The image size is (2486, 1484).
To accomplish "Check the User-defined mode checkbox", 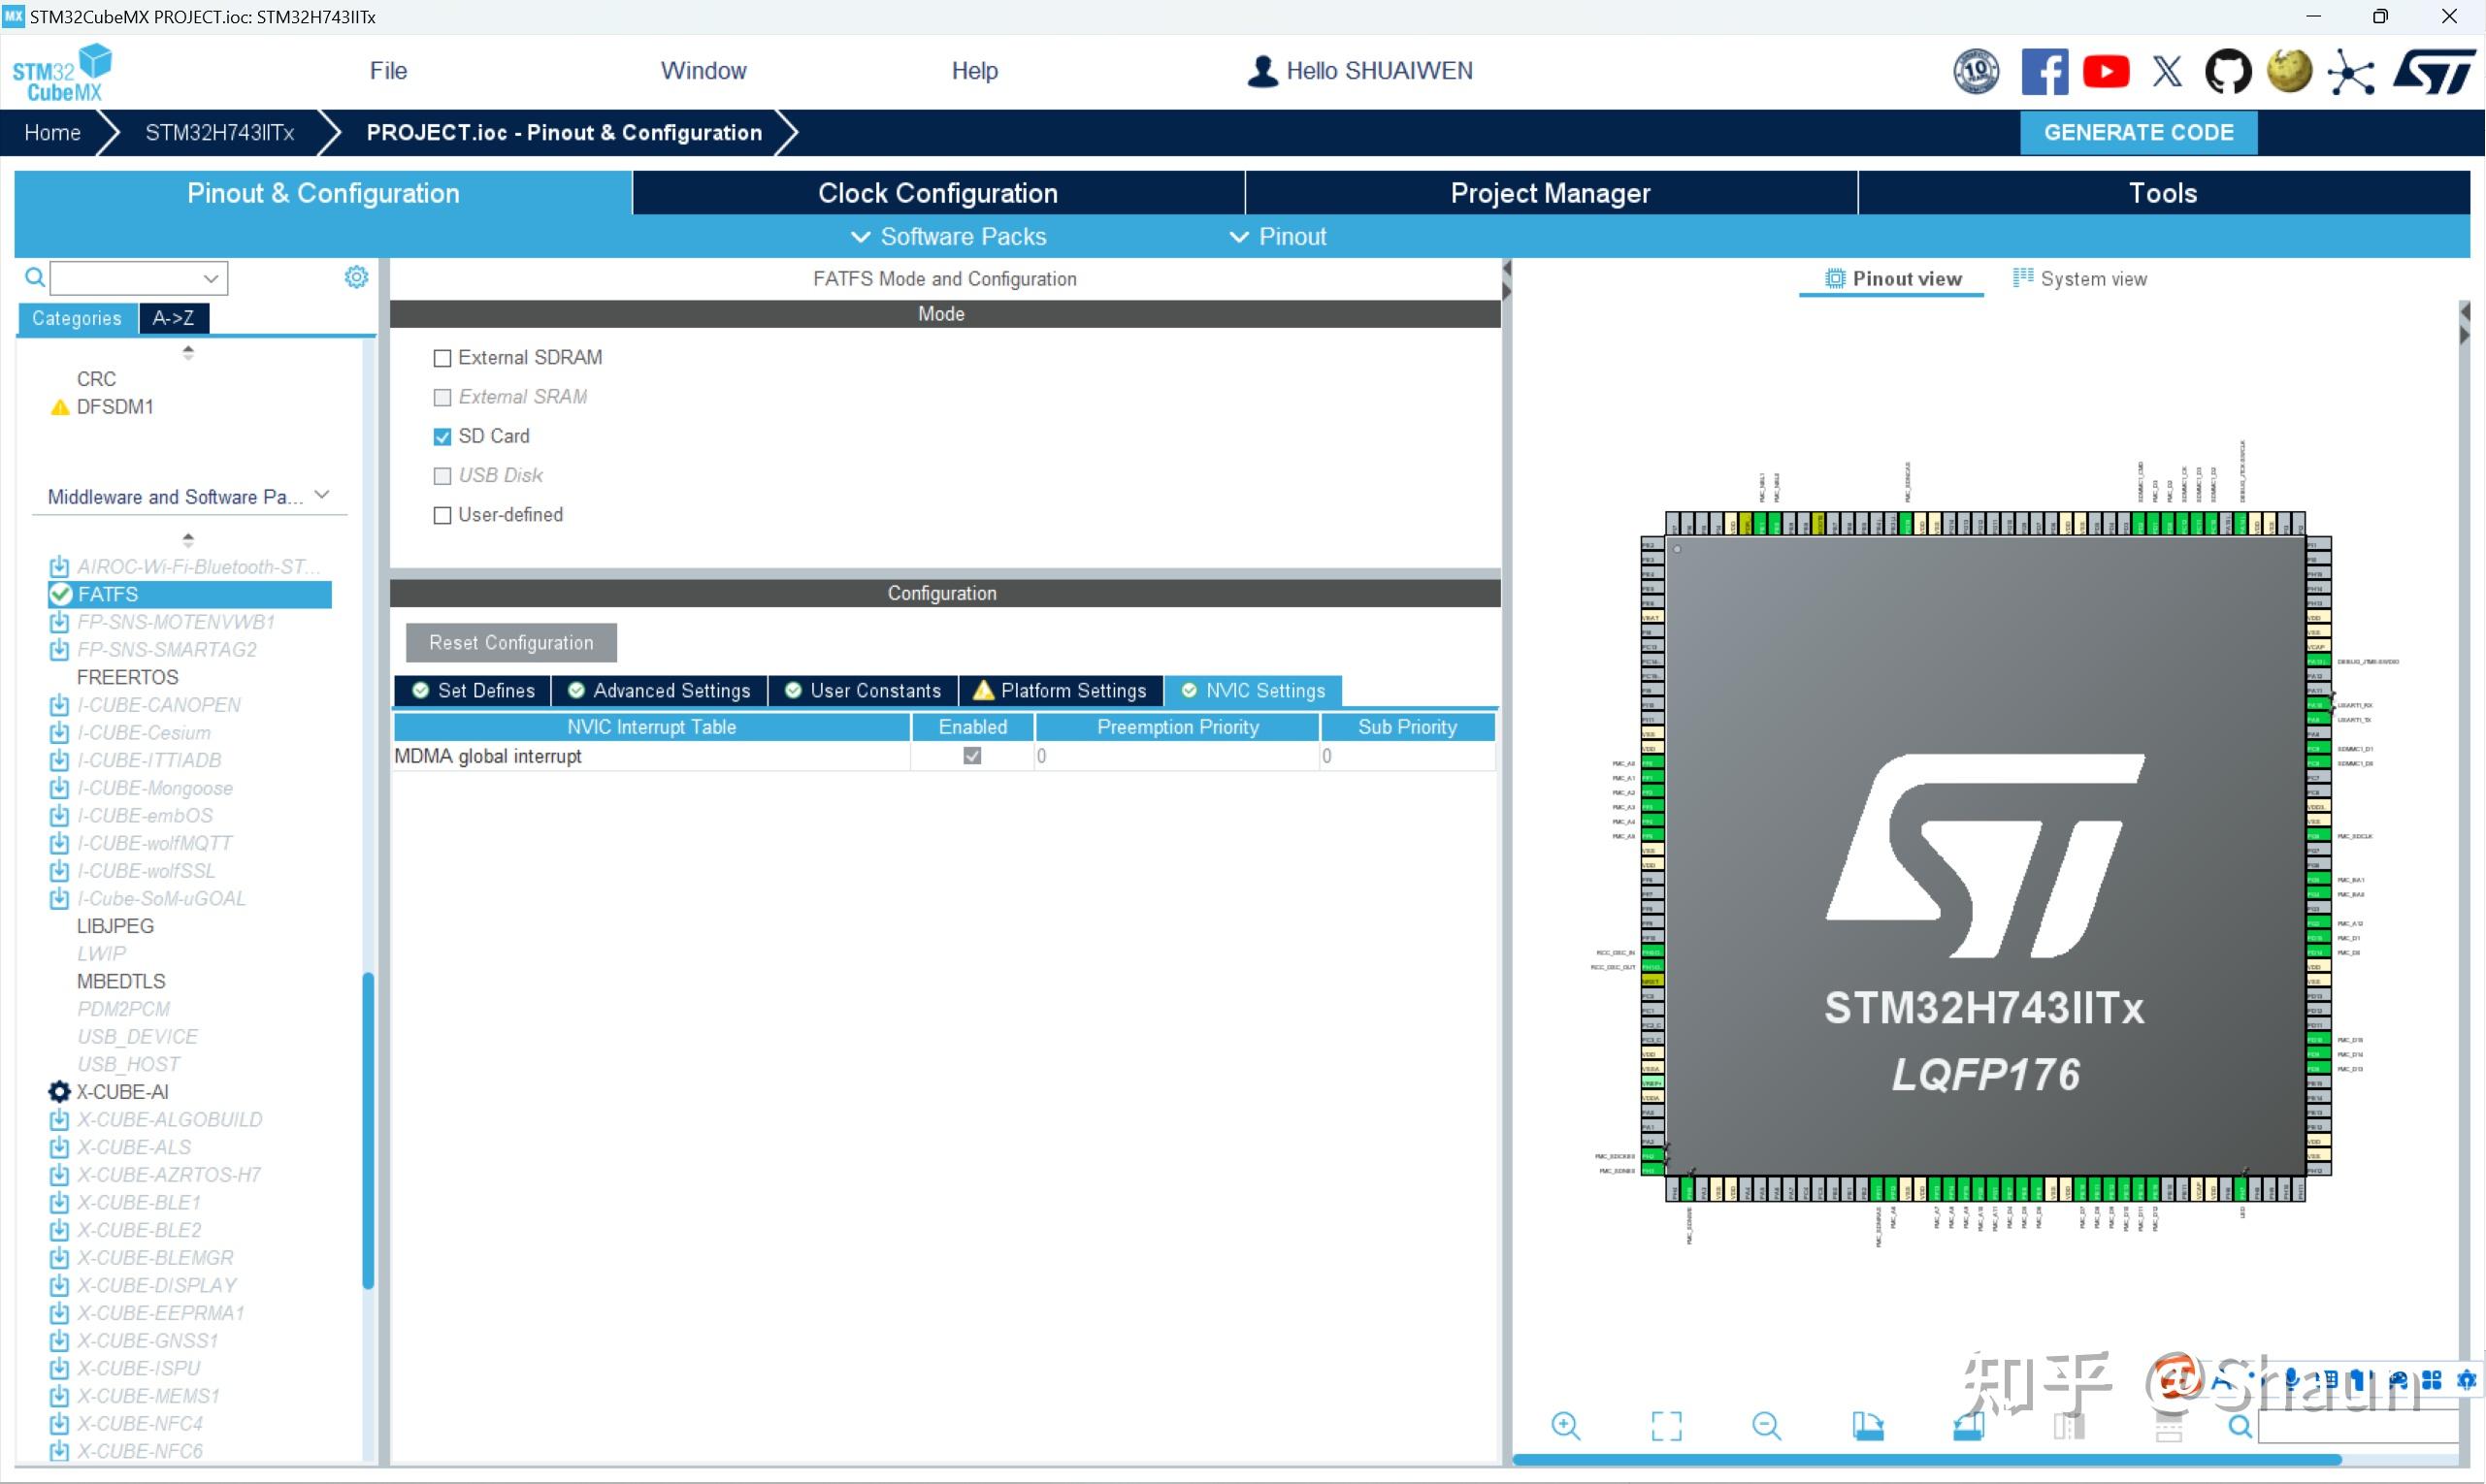I will 442,515.
